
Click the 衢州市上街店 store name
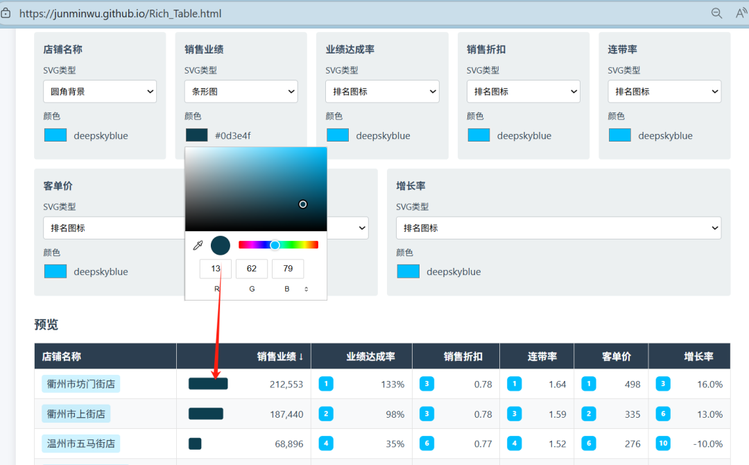coord(76,414)
